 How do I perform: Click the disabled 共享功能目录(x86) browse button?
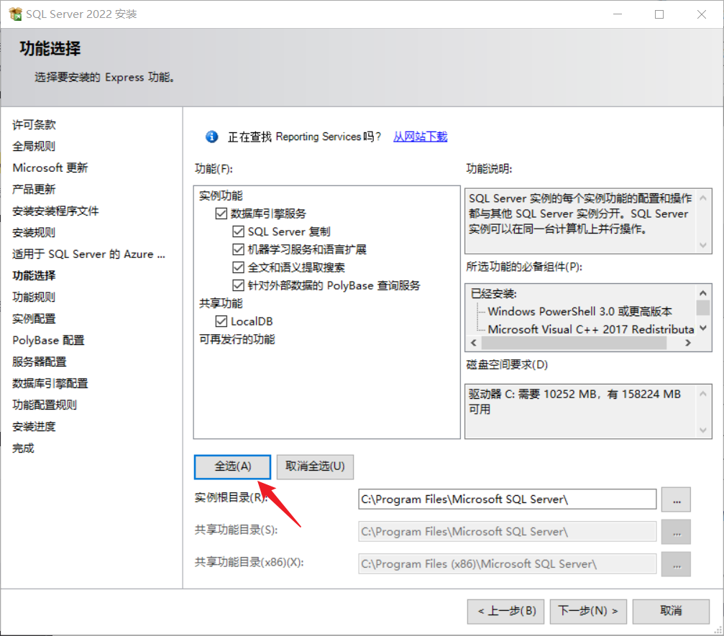(x=676, y=564)
